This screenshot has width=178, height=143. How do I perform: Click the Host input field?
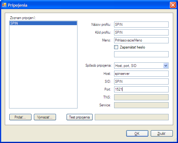pos(141,74)
